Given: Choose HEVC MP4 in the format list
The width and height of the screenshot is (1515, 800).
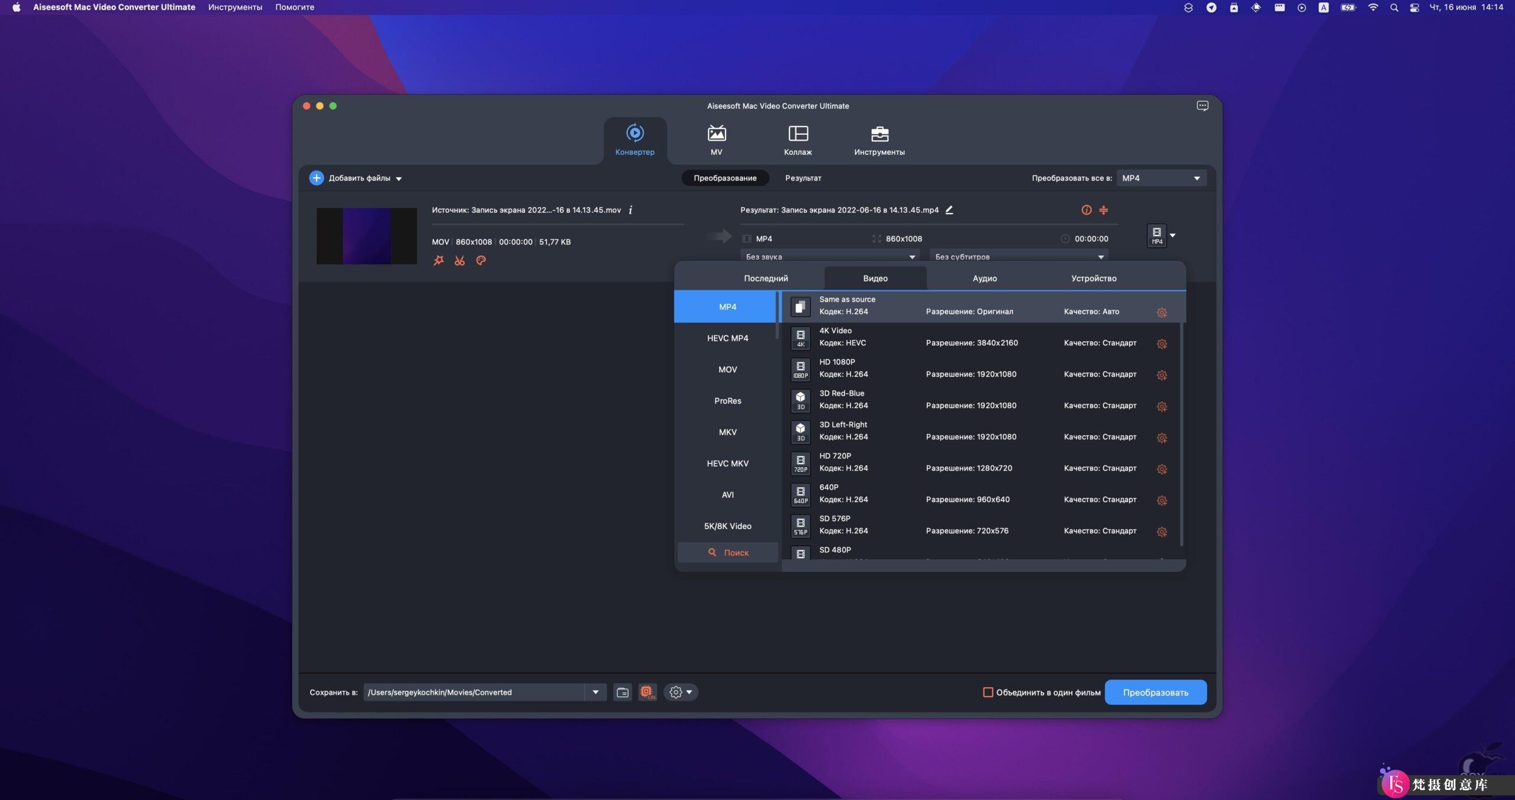Looking at the screenshot, I should (x=727, y=338).
